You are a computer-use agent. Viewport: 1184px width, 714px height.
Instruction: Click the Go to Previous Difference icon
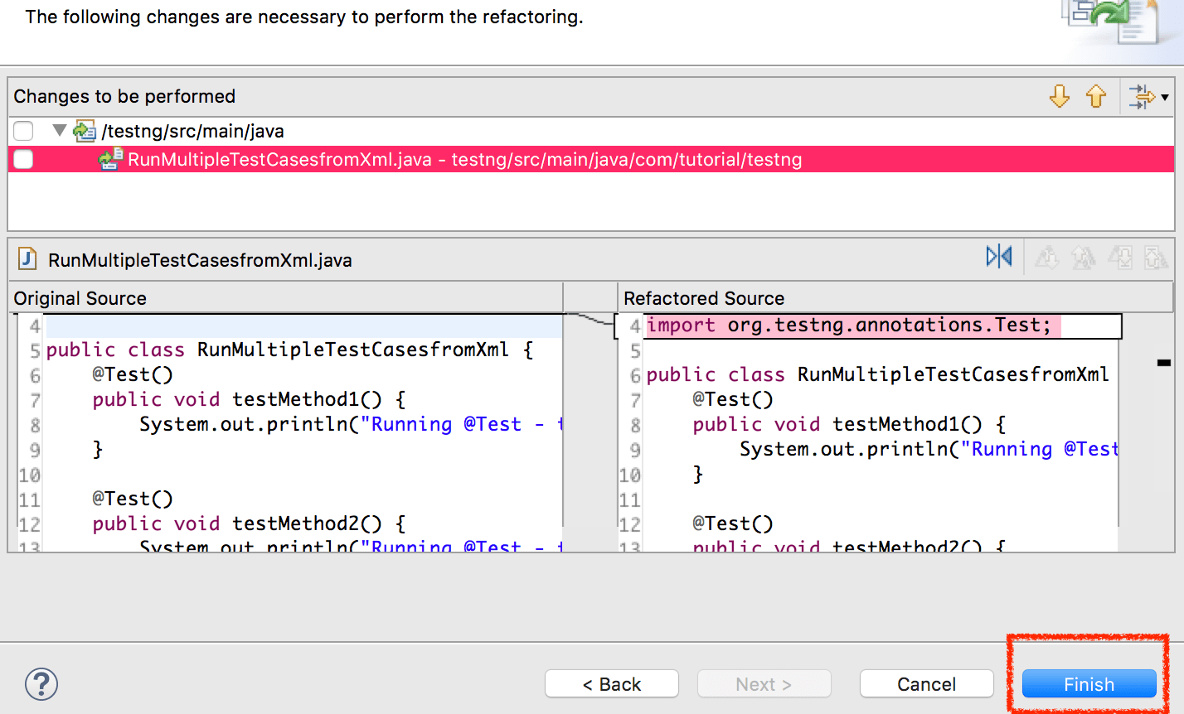[1083, 258]
